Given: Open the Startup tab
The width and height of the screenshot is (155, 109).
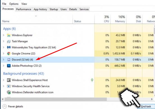Looking at the screenshot, I should [54, 9].
